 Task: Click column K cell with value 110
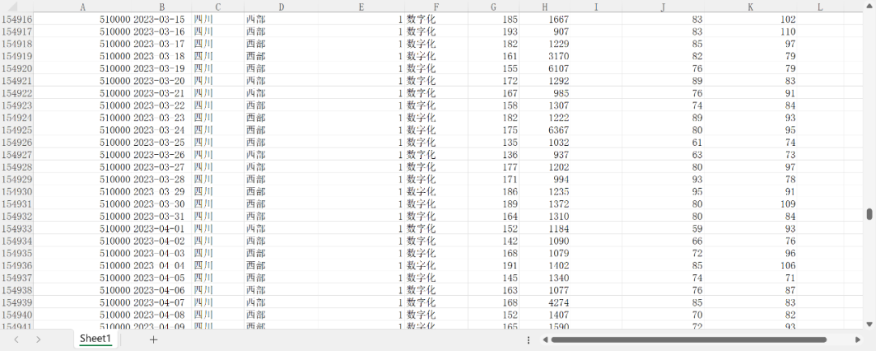pos(751,32)
